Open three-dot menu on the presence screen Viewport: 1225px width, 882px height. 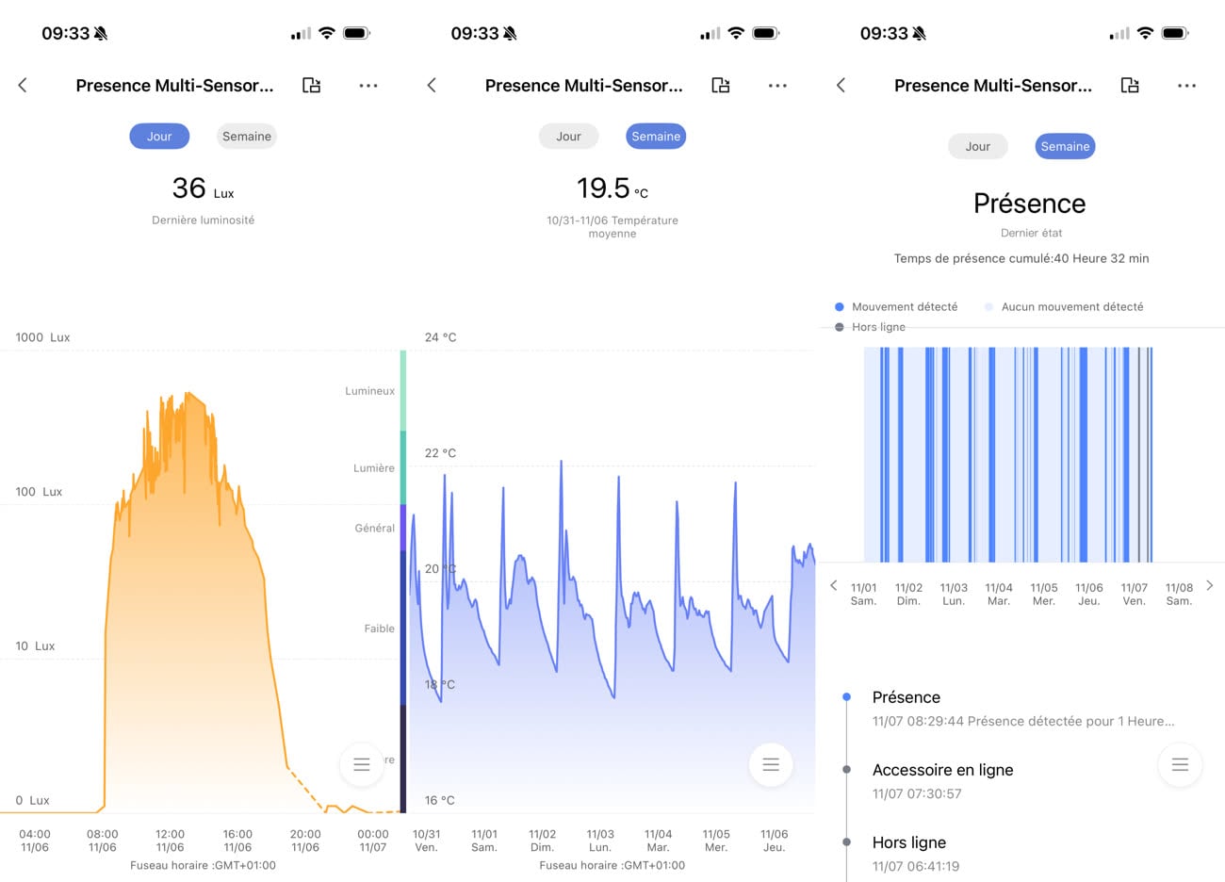pyautogui.click(x=1186, y=86)
